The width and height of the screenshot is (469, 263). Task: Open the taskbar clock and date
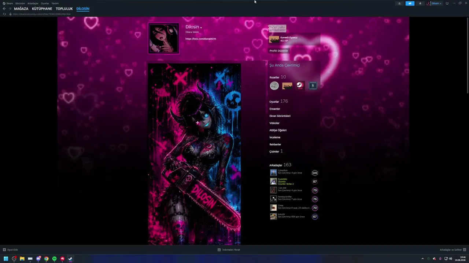pyautogui.click(x=460, y=259)
